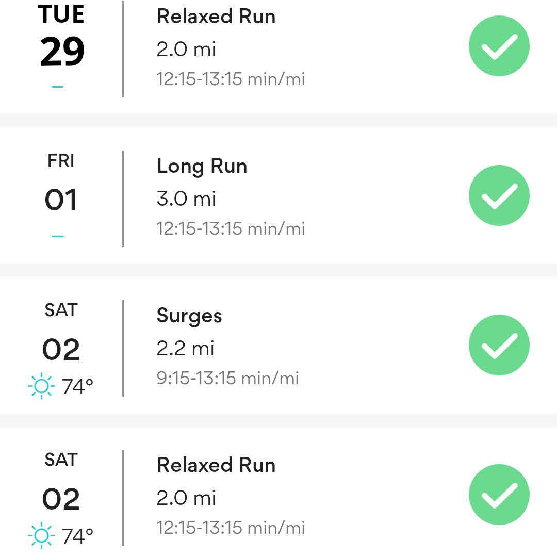Toggle the Long Run completion checkmark
The image size is (557, 557).
(499, 195)
